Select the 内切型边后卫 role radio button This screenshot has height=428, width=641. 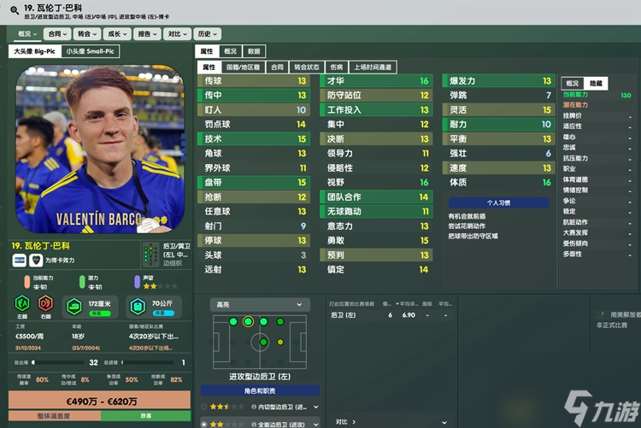coord(203,407)
